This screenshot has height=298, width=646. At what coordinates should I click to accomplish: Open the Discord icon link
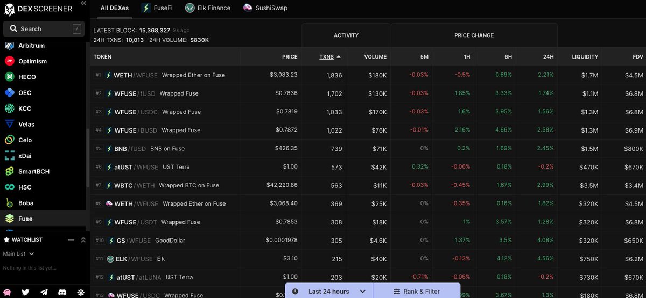pyautogui.click(x=62, y=292)
